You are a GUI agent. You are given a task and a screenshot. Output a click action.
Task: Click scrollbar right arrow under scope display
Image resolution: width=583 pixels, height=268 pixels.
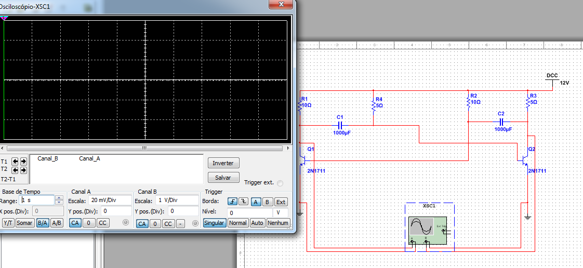point(288,148)
